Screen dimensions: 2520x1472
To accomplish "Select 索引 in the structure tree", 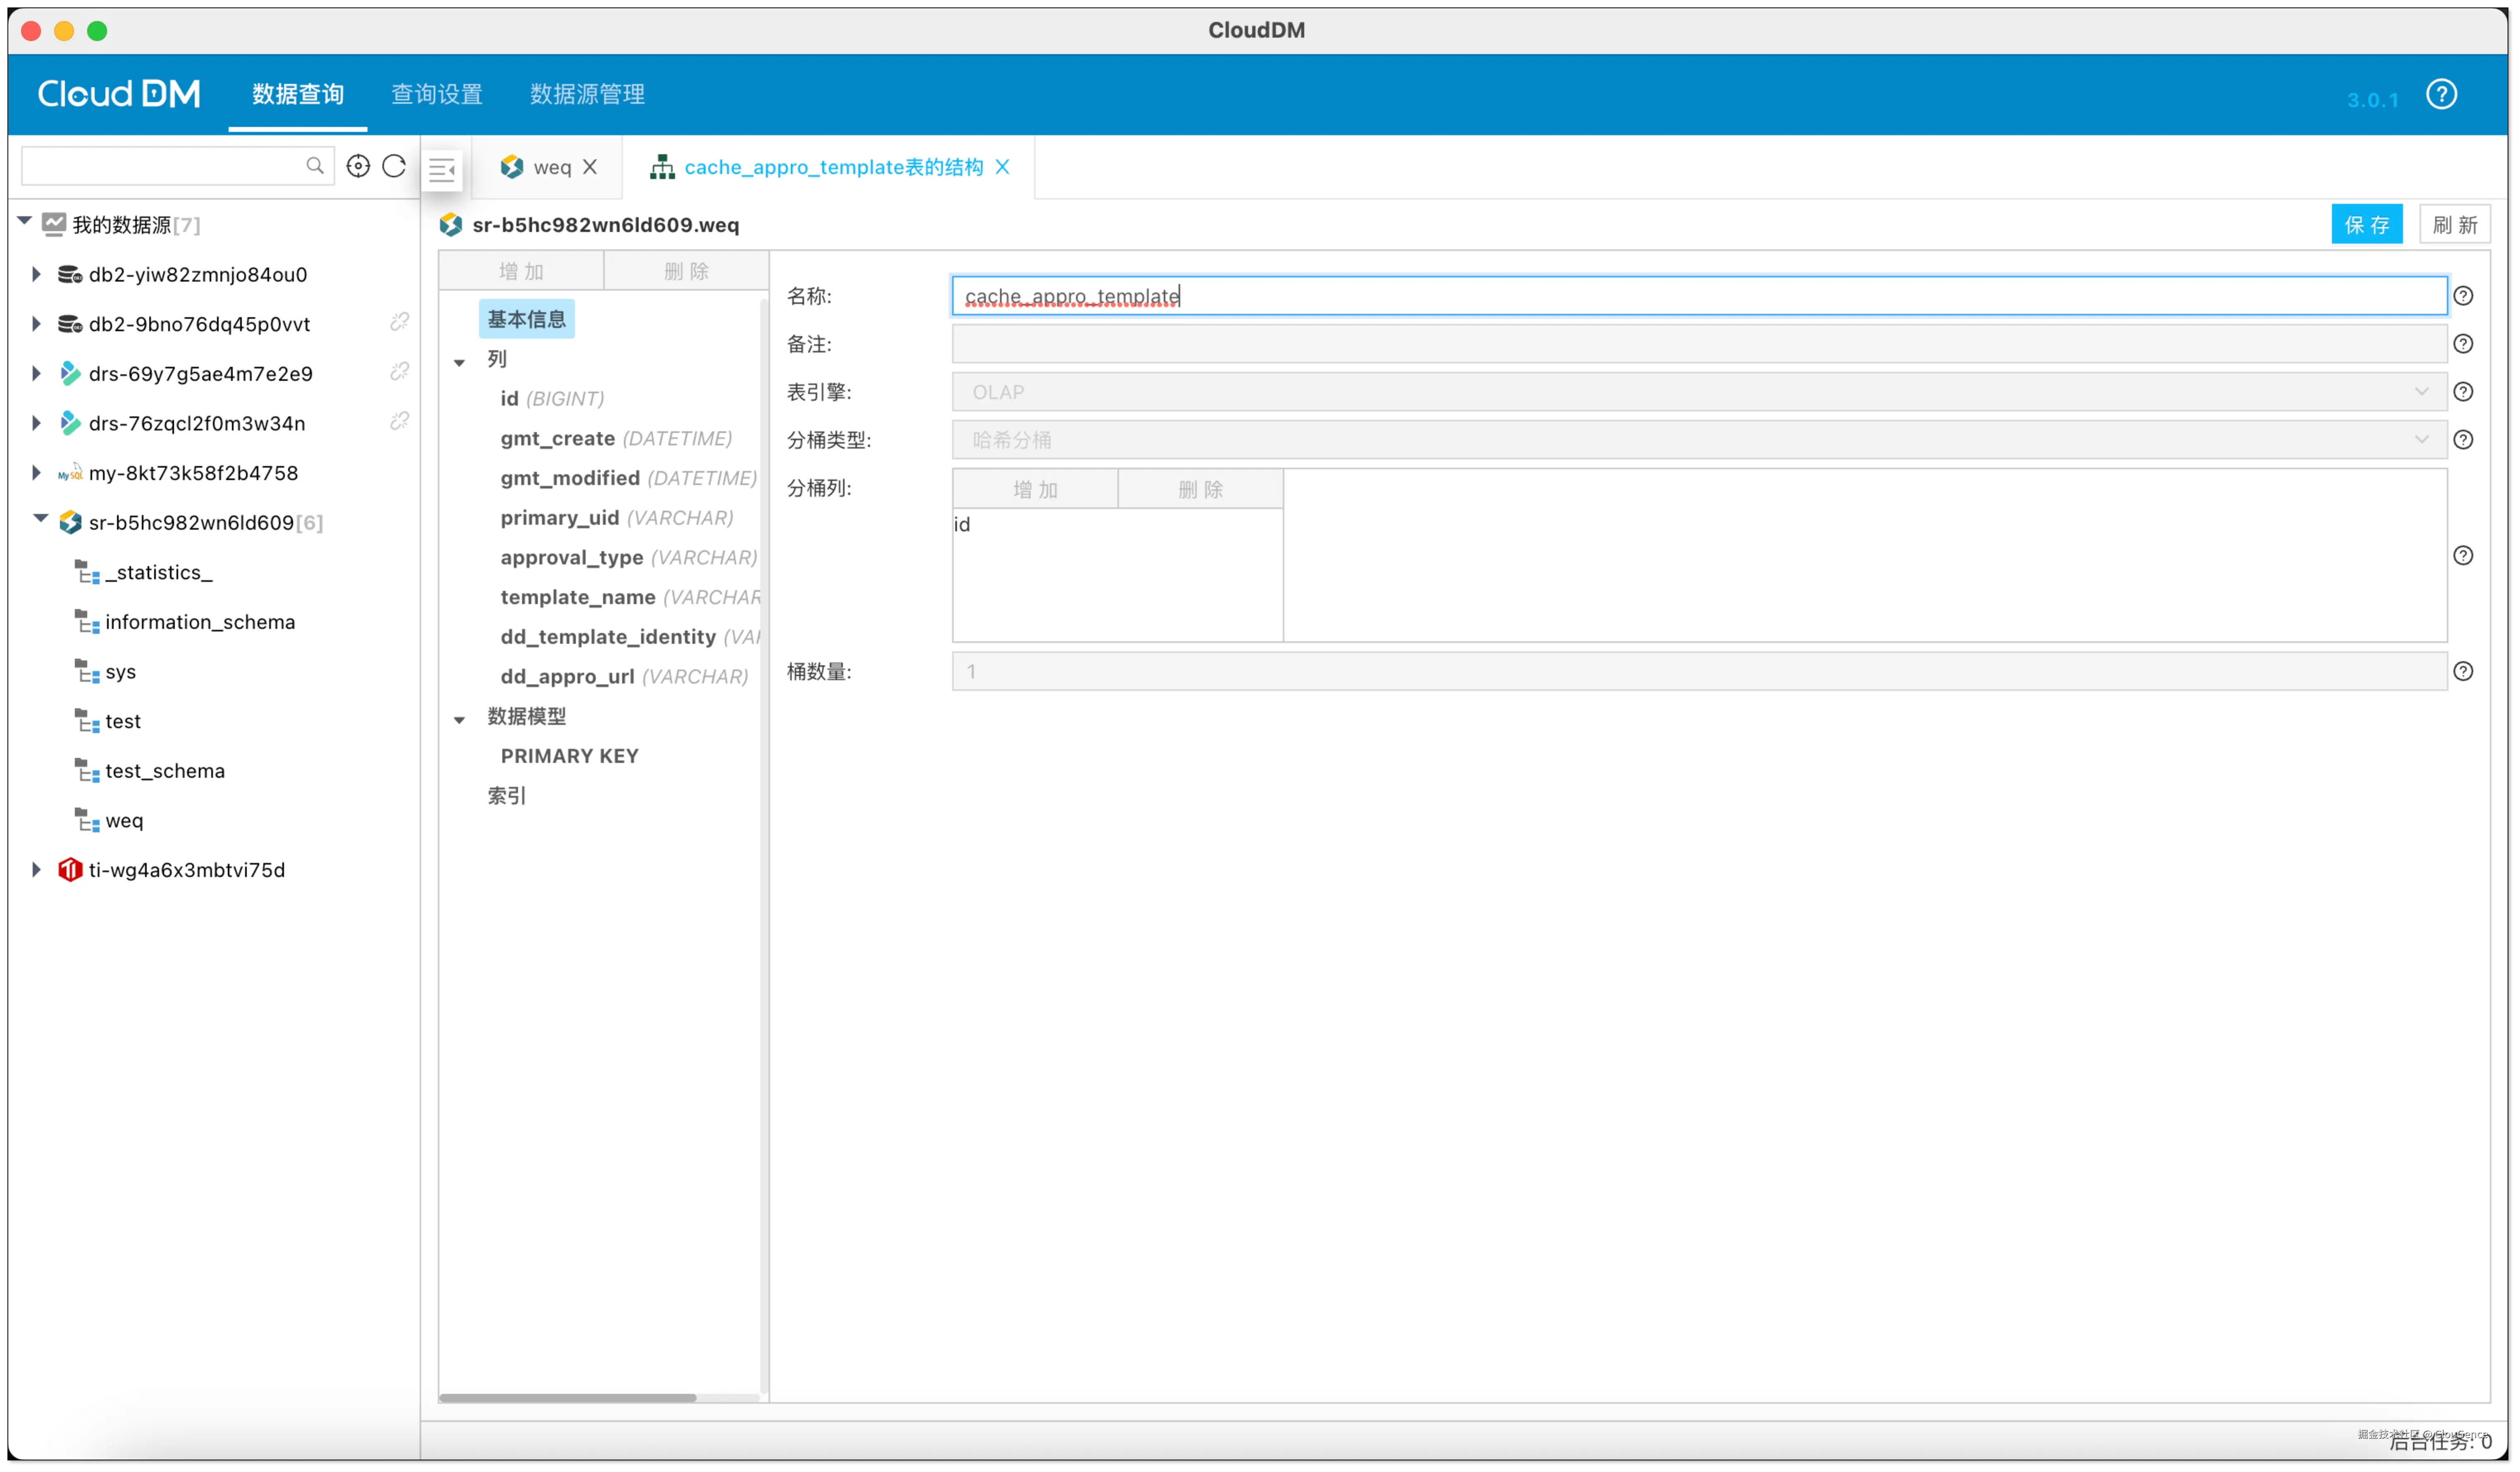I will coord(506,796).
